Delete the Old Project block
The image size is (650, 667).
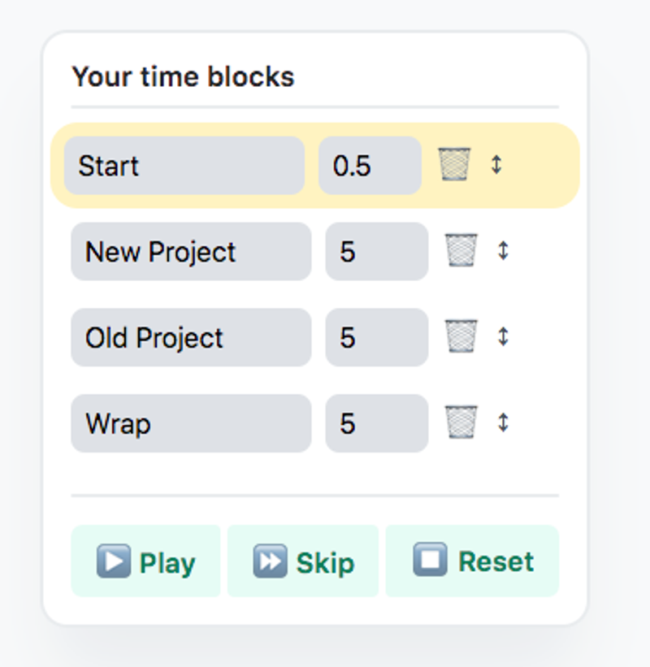tap(461, 337)
